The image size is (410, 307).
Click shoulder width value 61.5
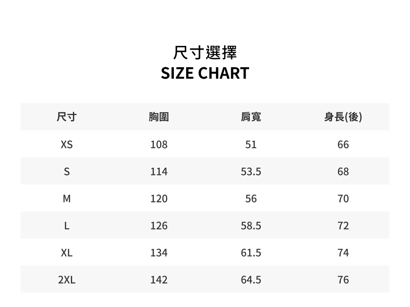[x=251, y=253]
